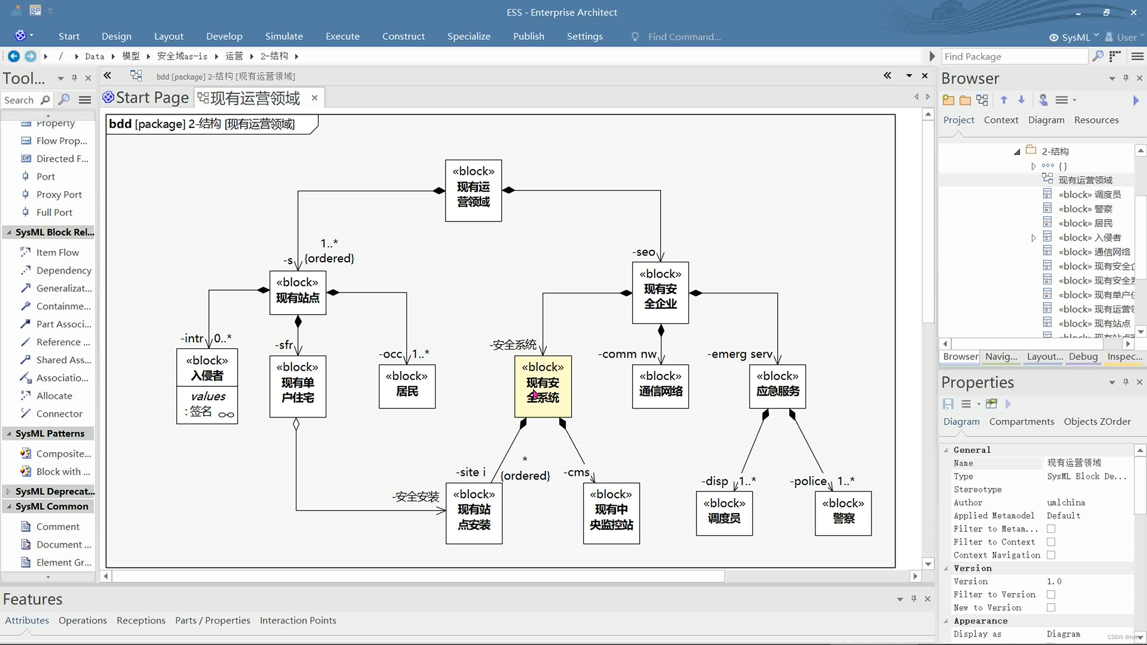Open the SysML perspective dropdown
The image size is (1147, 645).
coord(1097,36)
